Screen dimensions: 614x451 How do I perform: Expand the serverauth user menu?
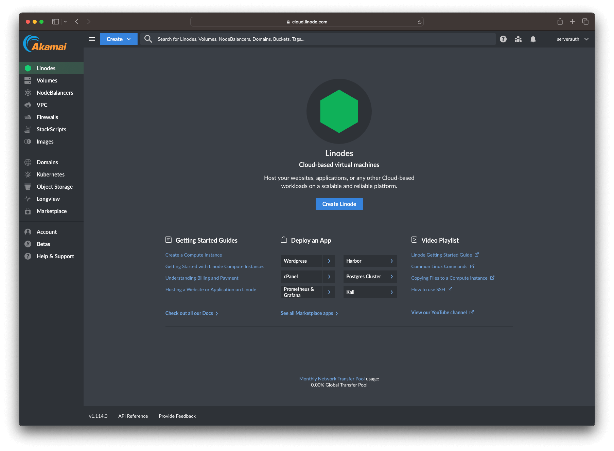(573, 39)
